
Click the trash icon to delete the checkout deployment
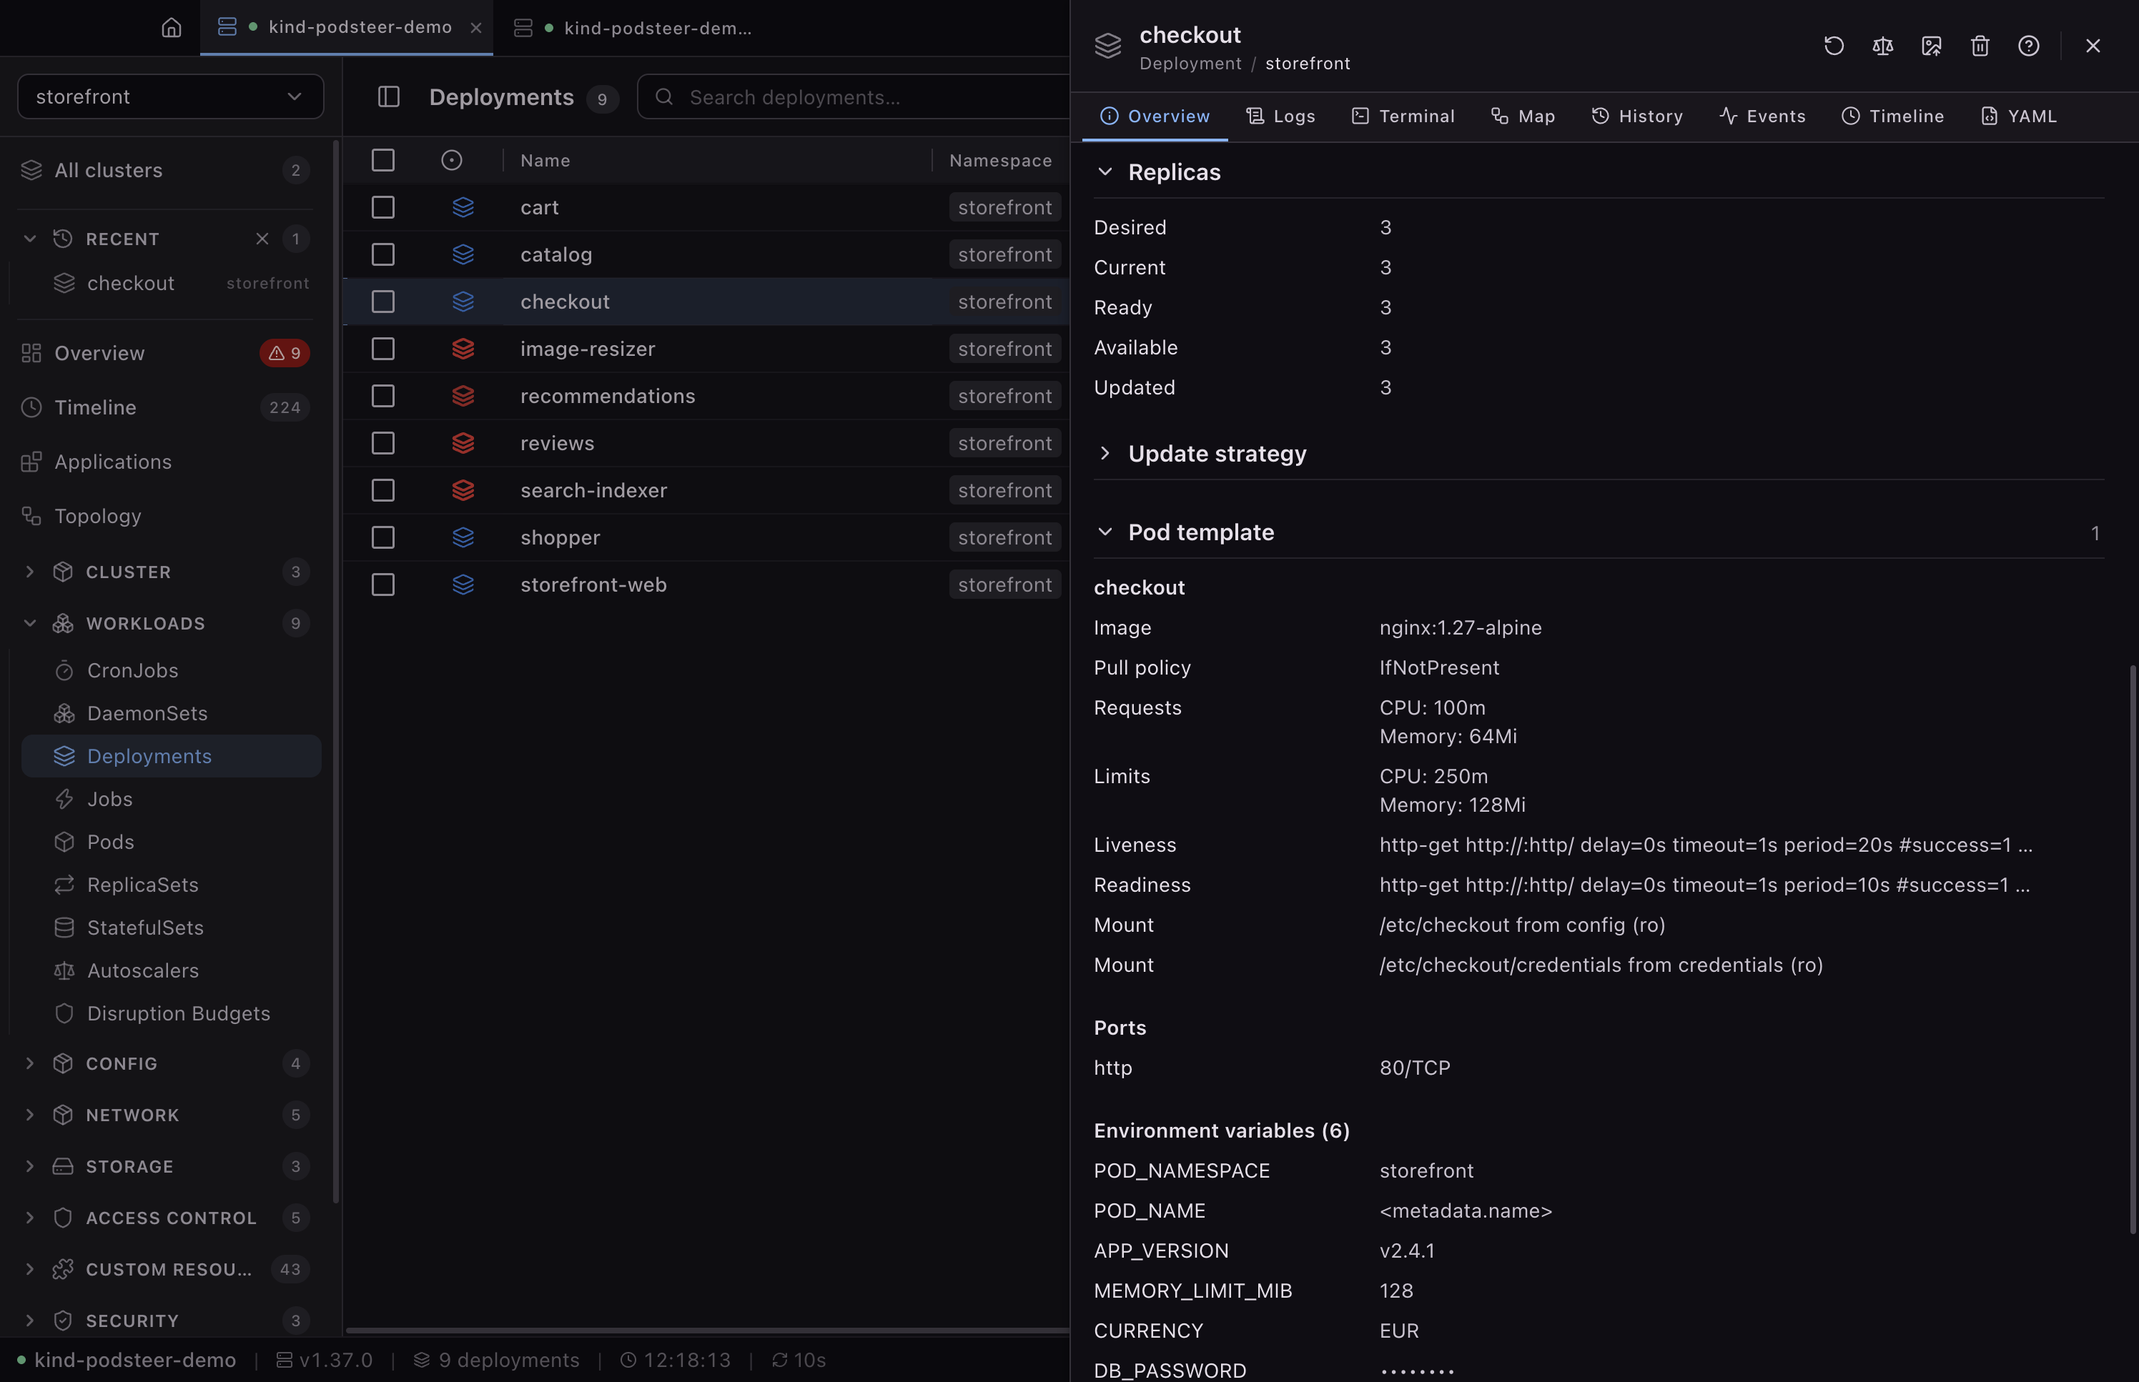click(x=1980, y=46)
